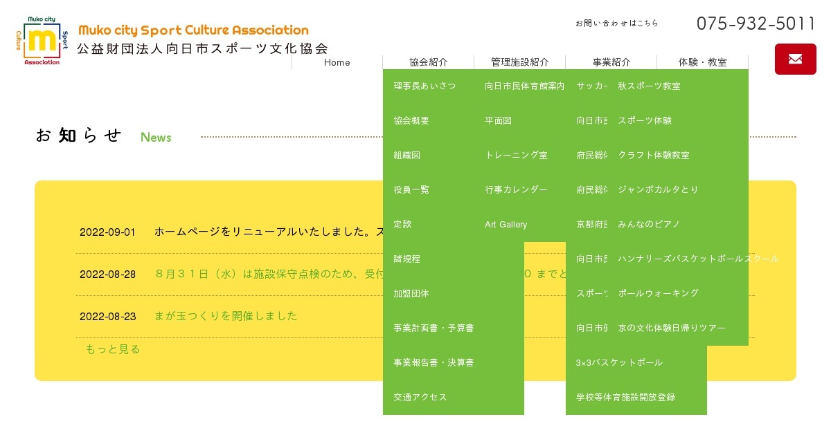
Task: Open the Art Gallery menu entry
Action: pos(506,224)
